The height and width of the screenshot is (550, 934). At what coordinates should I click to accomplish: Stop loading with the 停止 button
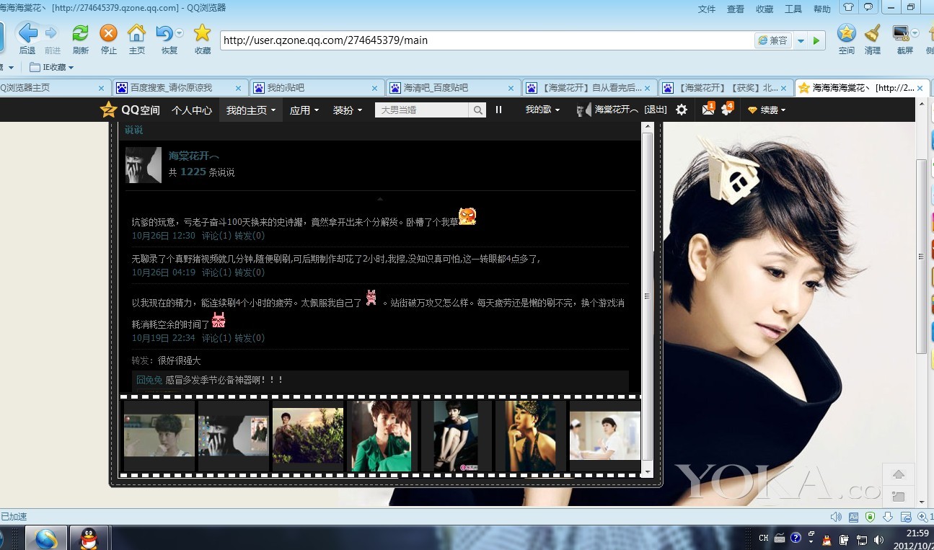pos(108,33)
